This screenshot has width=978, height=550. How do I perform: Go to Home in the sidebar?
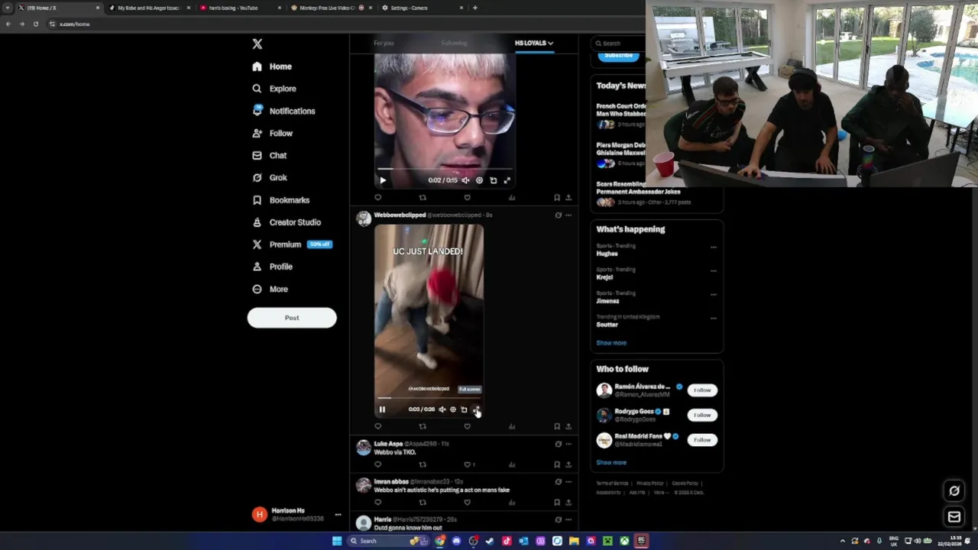click(272, 66)
